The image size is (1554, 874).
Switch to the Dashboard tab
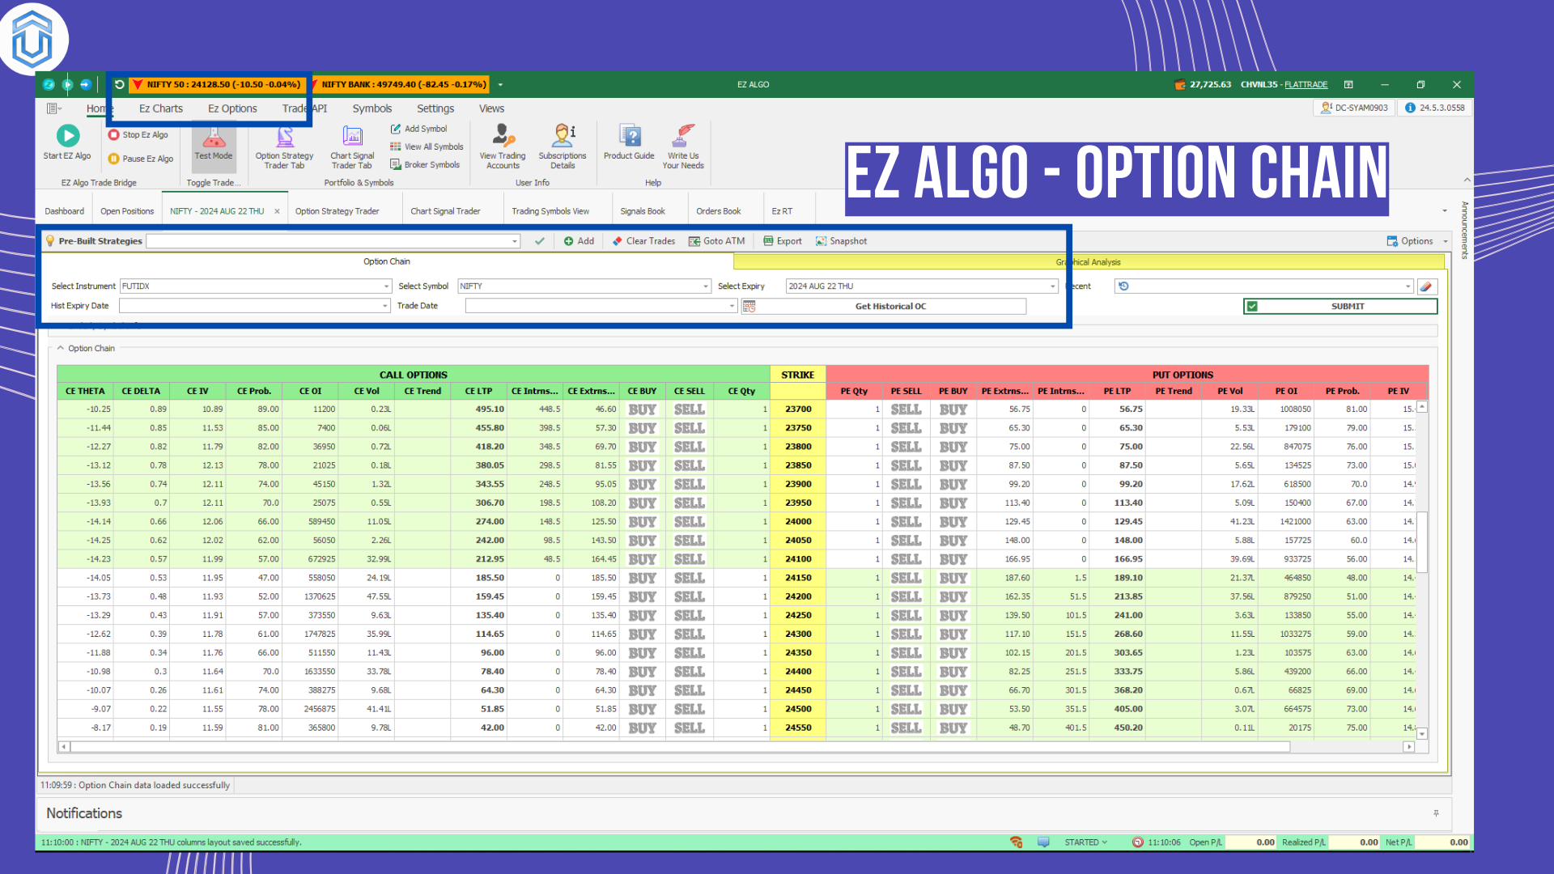[x=64, y=211]
